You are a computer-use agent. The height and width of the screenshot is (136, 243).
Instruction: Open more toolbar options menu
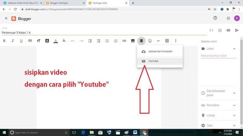[175, 41]
